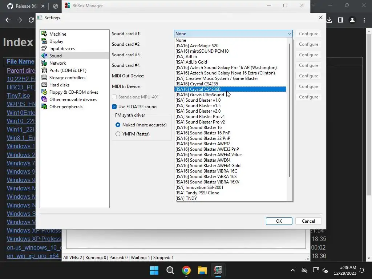372x279 pixels.
Task: Toggle the browser side panel icon
Action: [341, 20]
